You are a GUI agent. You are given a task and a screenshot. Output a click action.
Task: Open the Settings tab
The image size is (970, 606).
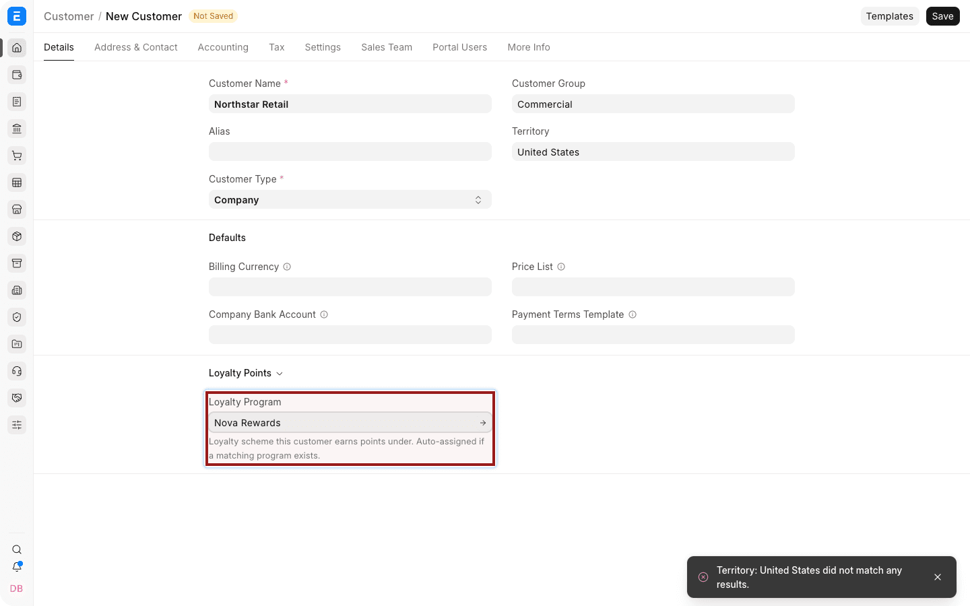pos(323,47)
